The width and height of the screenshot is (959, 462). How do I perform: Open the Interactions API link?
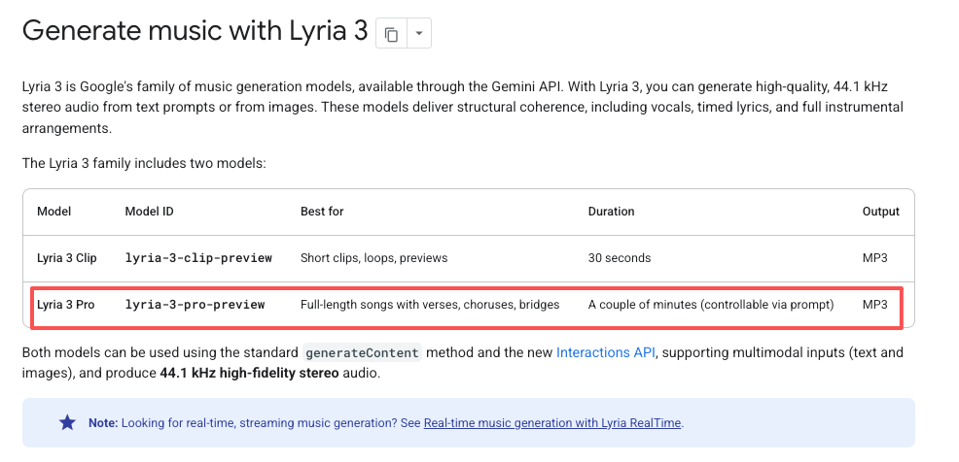click(x=606, y=352)
